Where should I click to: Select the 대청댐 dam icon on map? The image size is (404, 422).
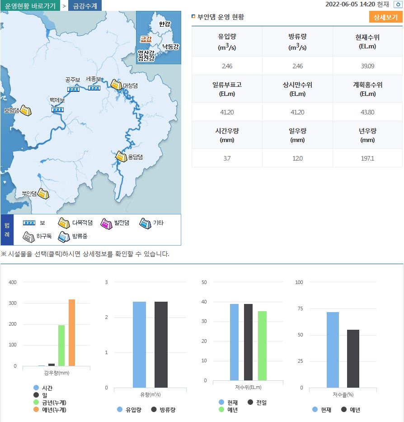[x=116, y=85]
